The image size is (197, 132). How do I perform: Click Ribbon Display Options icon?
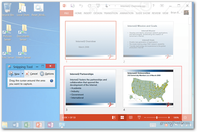point(162,6)
